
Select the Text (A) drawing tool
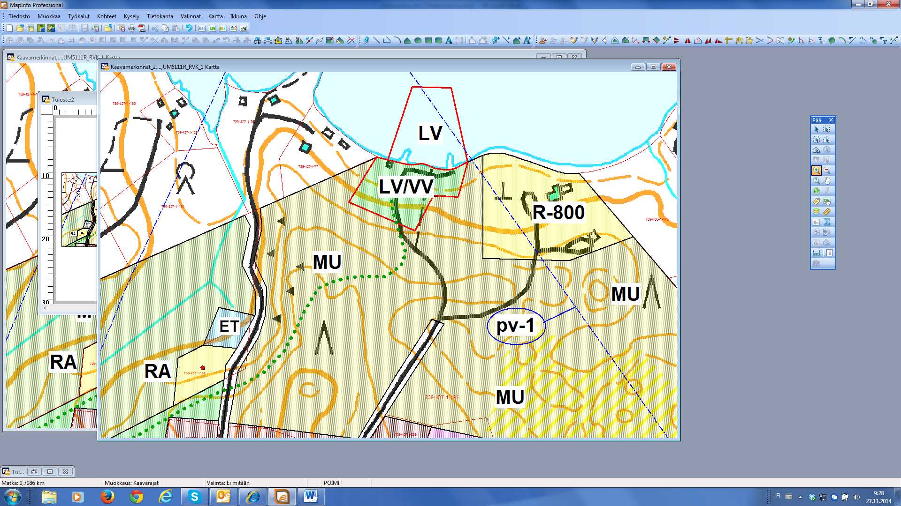[449, 40]
